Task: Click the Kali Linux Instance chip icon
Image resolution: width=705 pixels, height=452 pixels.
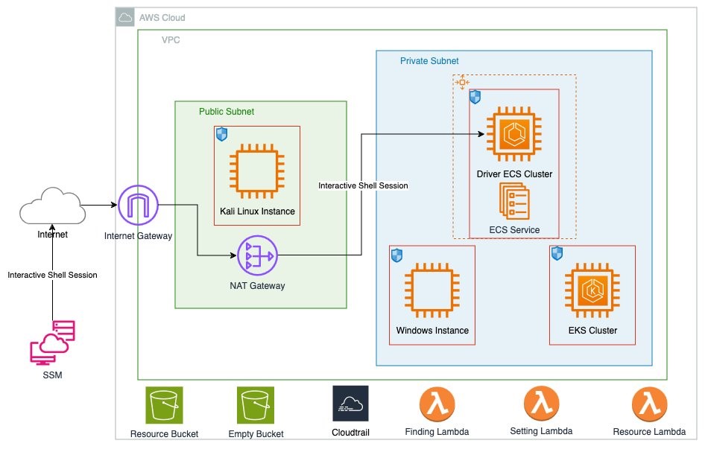Action: pyautogui.click(x=256, y=171)
